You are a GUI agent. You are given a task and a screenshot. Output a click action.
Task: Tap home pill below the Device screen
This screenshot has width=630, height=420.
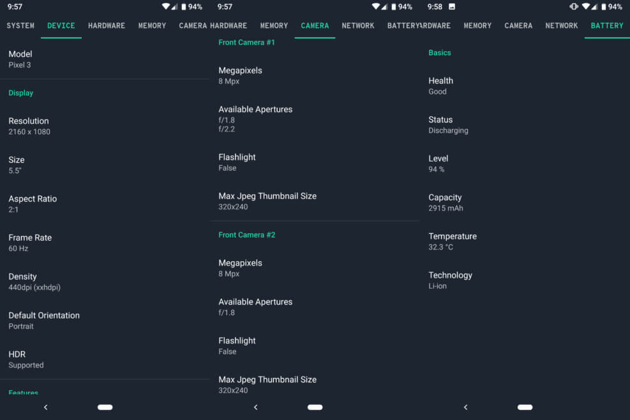pos(105,407)
